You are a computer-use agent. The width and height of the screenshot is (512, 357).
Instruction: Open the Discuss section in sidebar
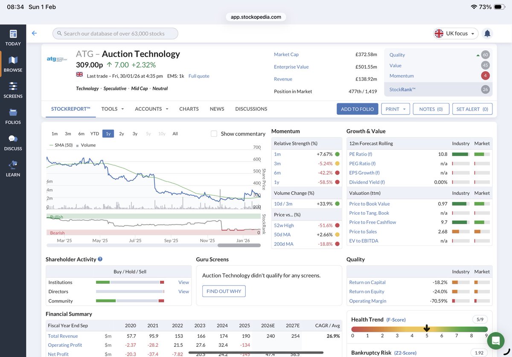point(13,143)
